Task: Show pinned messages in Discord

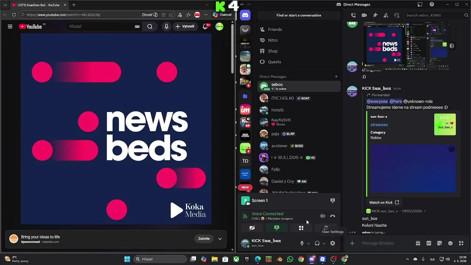Action: point(375,15)
